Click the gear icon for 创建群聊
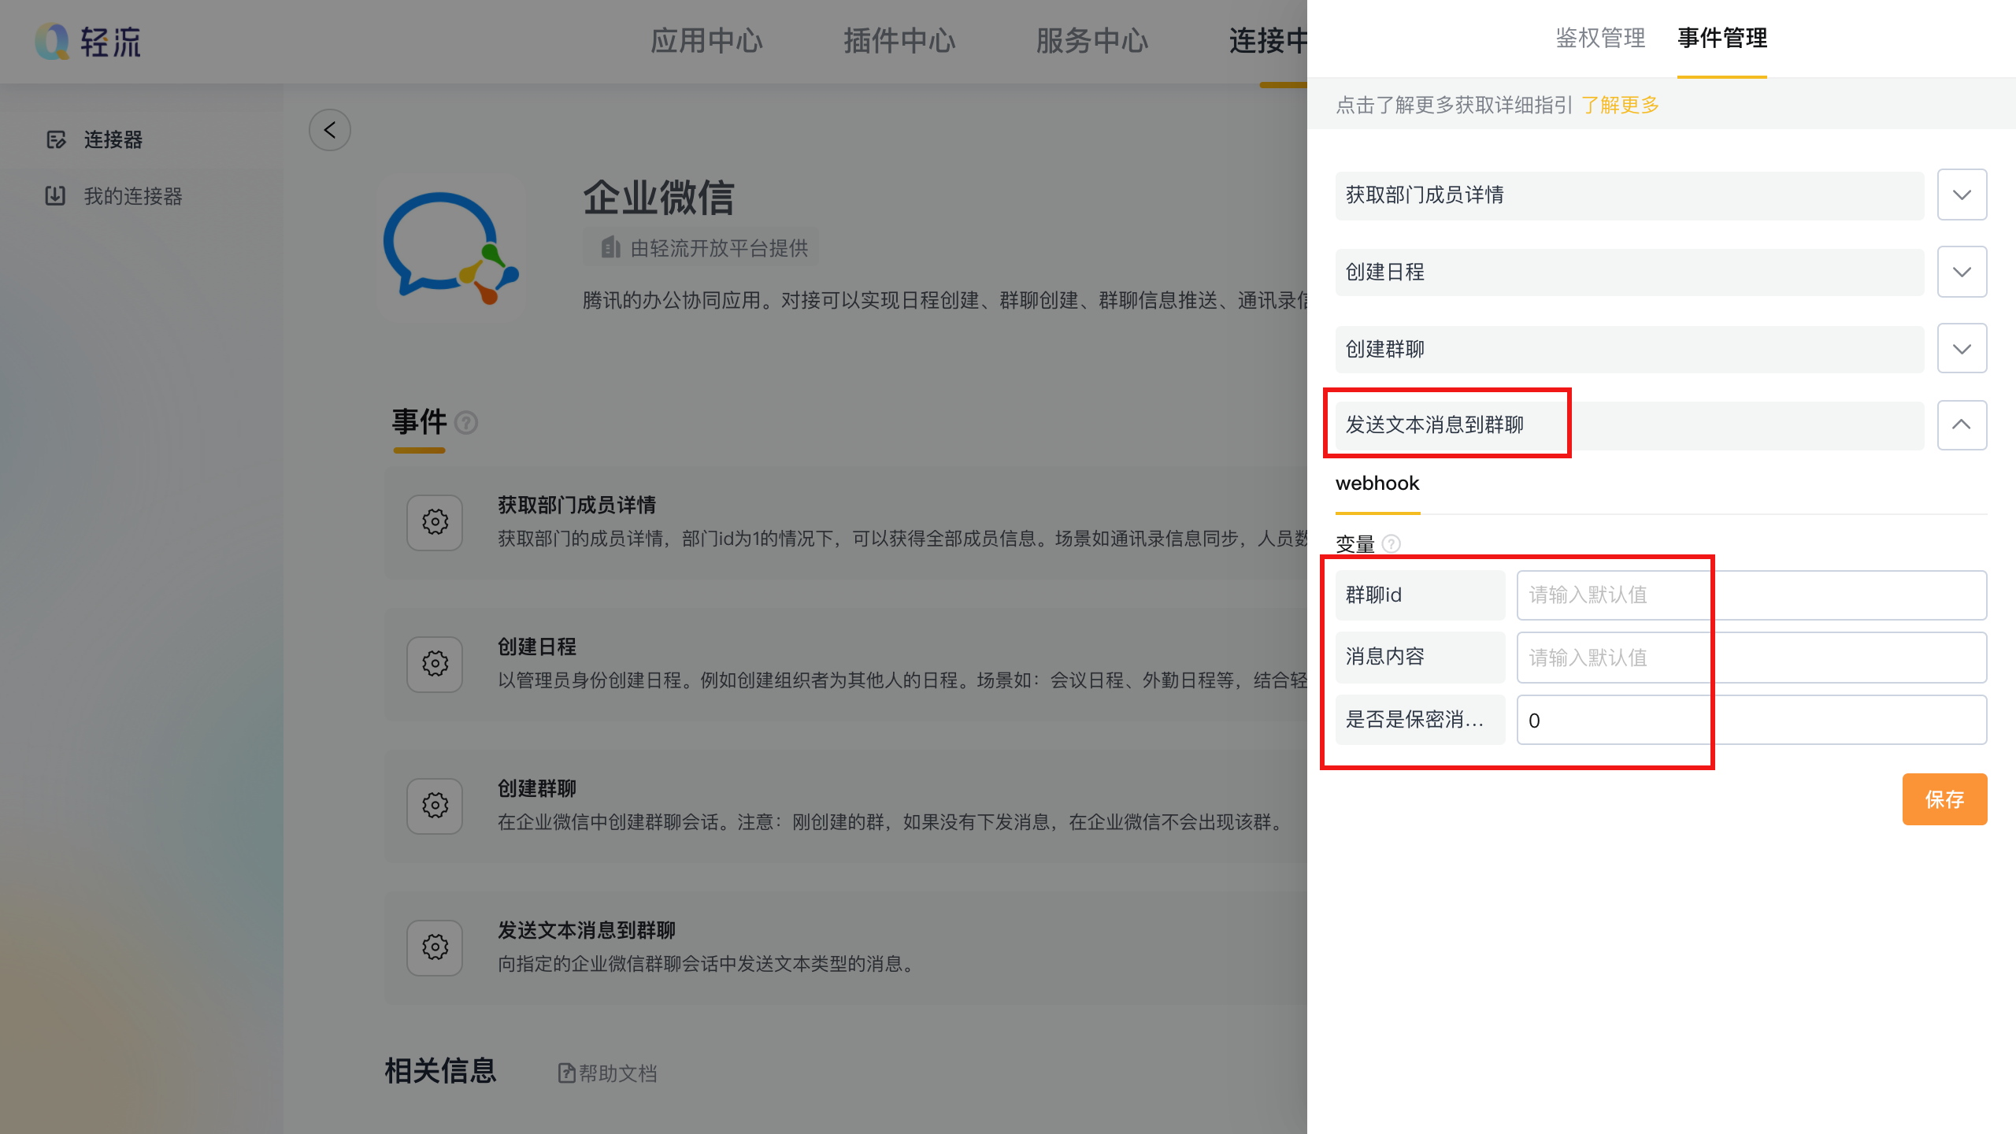 (435, 806)
